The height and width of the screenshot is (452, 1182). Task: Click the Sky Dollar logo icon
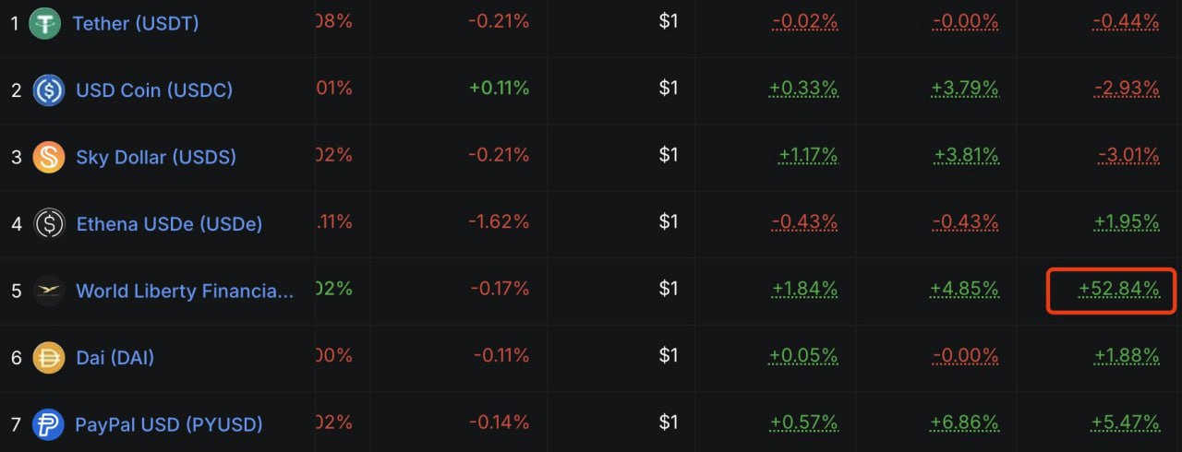point(48,157)
